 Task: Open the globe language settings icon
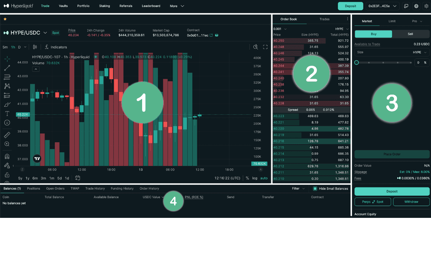(x=416, y=6)
